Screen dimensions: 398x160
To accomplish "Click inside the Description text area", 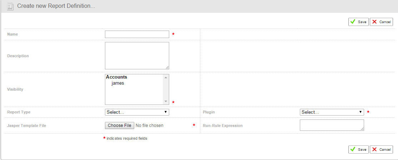I will pos(137,55).
